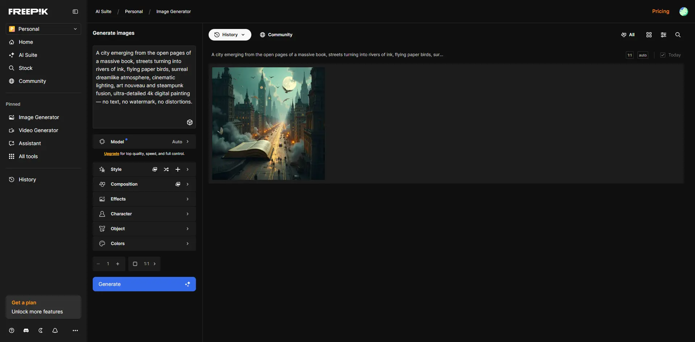Open Video Generator in the sidebar
Image resolution: width=695 pixels, height=342 pixels.
coord(38,130)
